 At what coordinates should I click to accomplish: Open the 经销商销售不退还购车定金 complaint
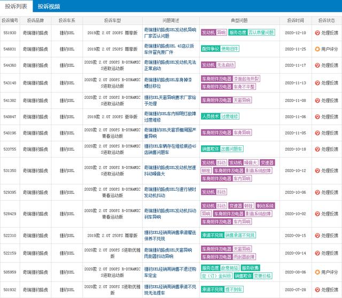pyautogui.click(x=170, y=272)
